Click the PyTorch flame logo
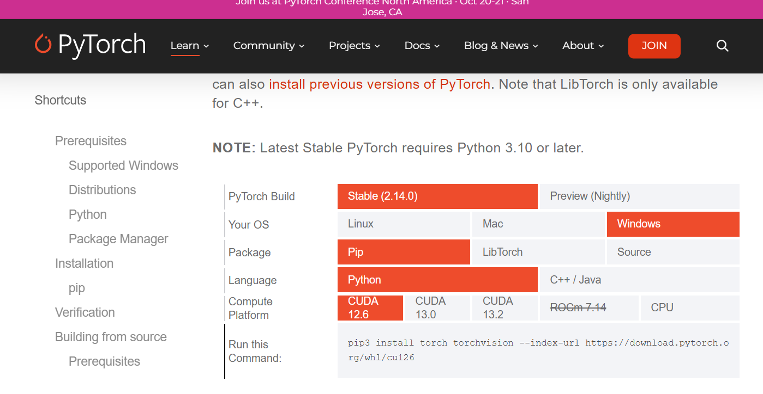This screenshot has width=763, height=394. 43,44
